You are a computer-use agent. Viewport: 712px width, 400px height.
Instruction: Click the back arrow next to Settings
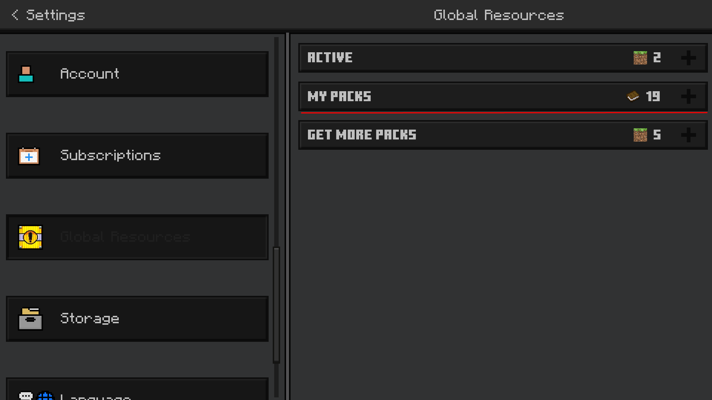[15, 15]
